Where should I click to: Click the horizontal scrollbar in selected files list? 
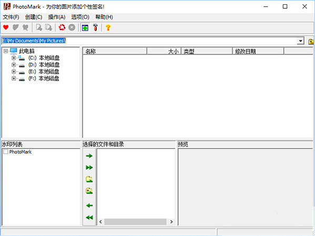point(136,222)
